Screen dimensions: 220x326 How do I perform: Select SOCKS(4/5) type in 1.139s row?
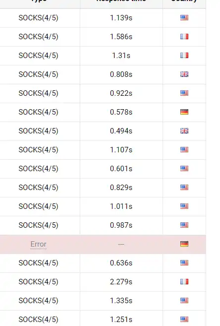point(38,18)
